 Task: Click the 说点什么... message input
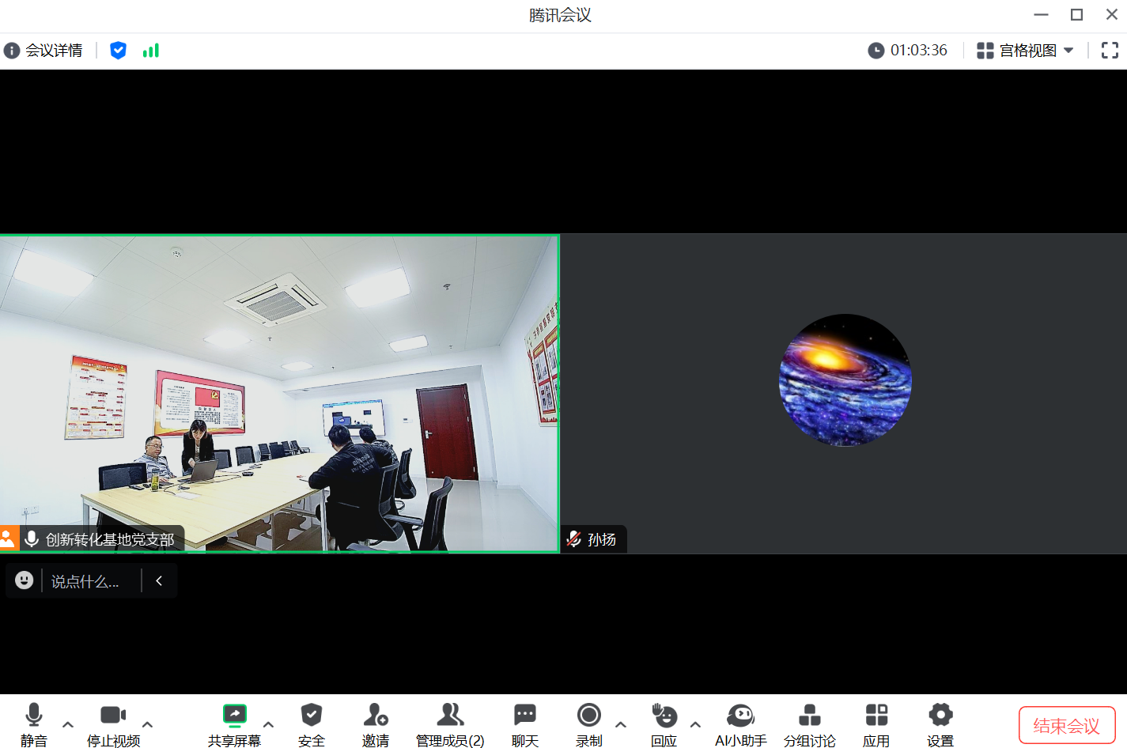click(x=85, y=581)
